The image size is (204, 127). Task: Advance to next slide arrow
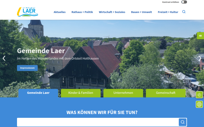tap(200, 58)
